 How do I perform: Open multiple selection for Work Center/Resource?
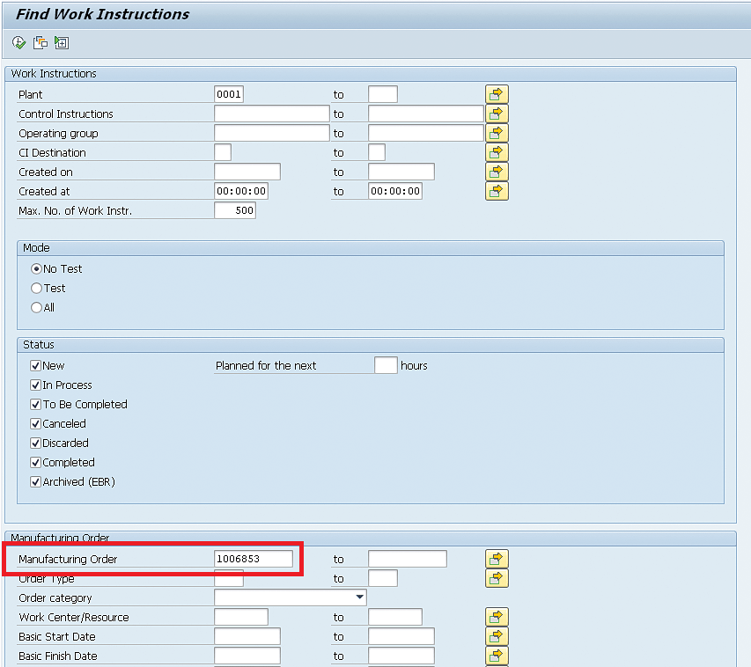pos(497,617)
